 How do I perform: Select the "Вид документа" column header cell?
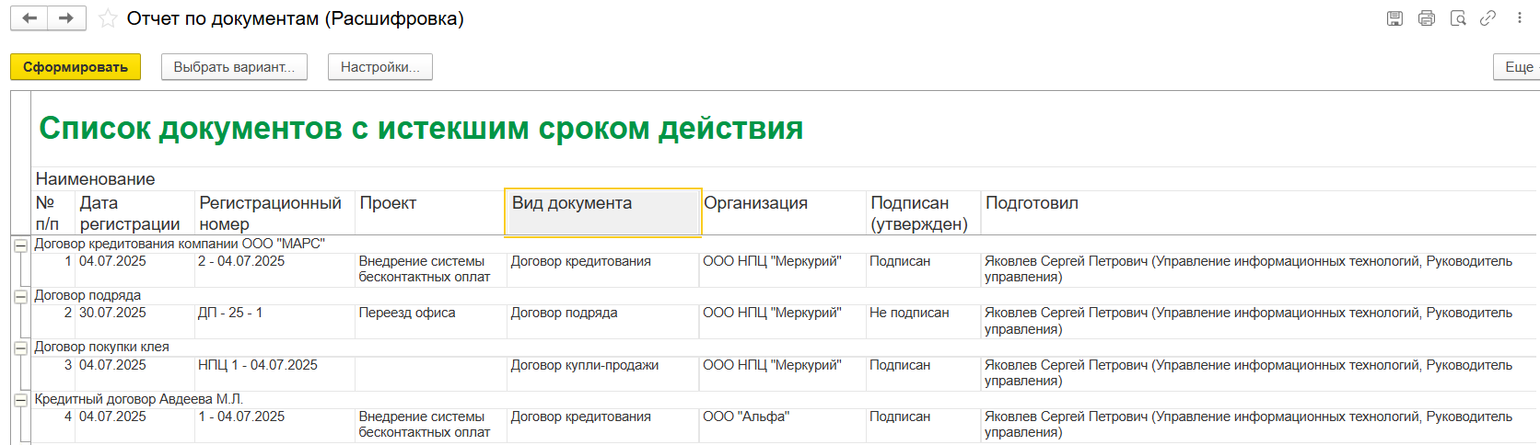[602, 212]
